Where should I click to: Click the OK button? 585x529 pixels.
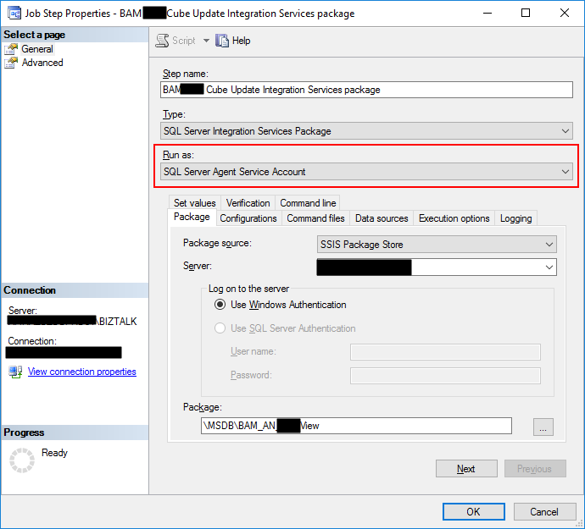[473, 511]
